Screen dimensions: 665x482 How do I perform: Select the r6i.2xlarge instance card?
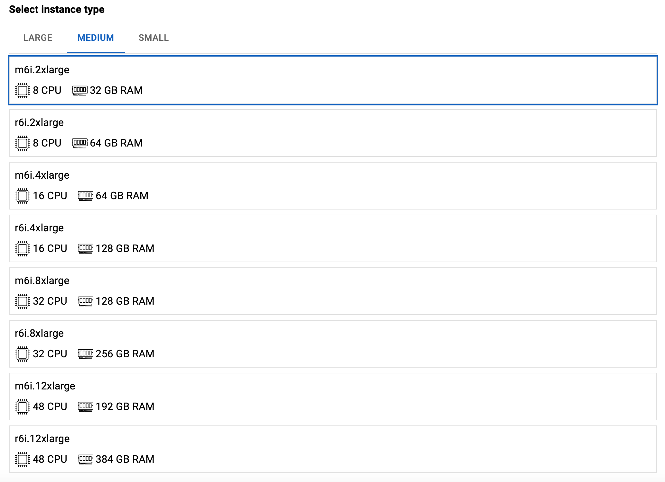point(333,133)
